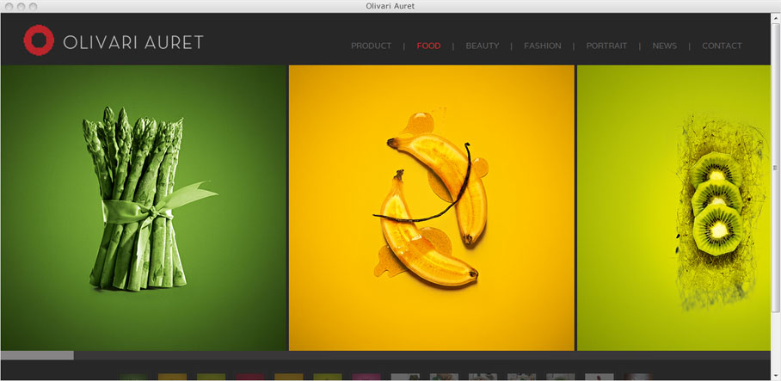
Task: Select the red thumbnail in bottom strip
Action: [x=250, y=377]
